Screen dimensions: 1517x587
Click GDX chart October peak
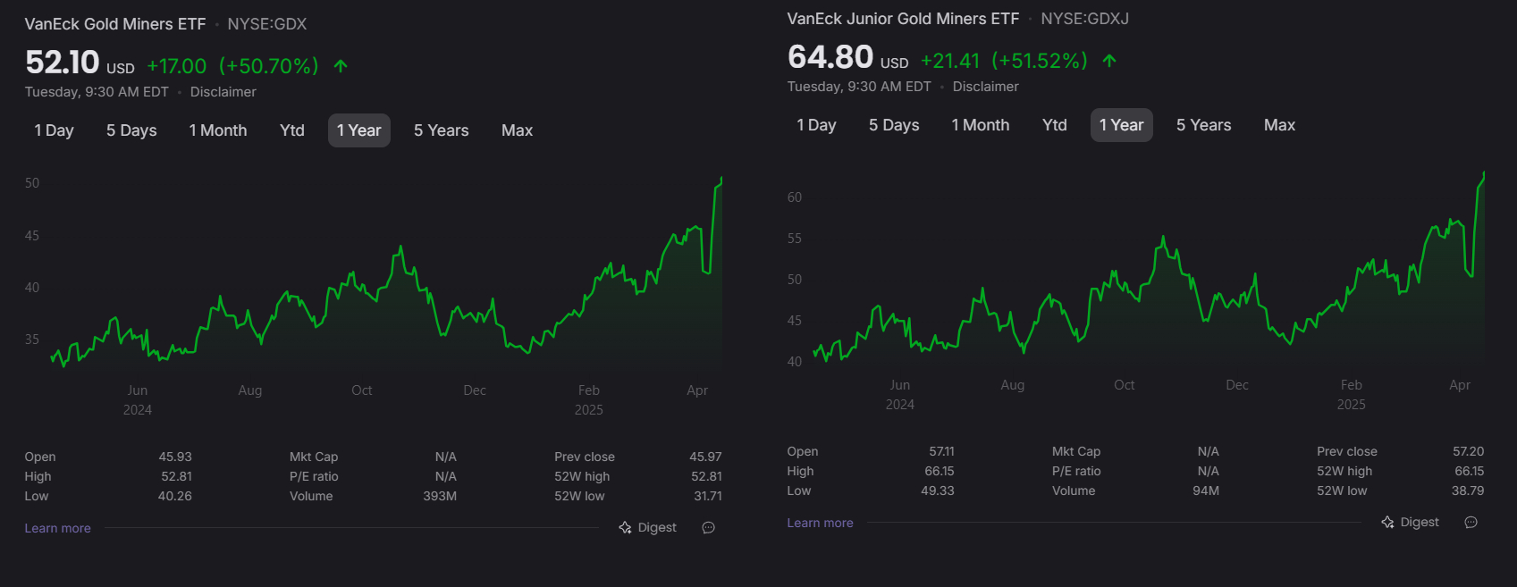point(400,247)
